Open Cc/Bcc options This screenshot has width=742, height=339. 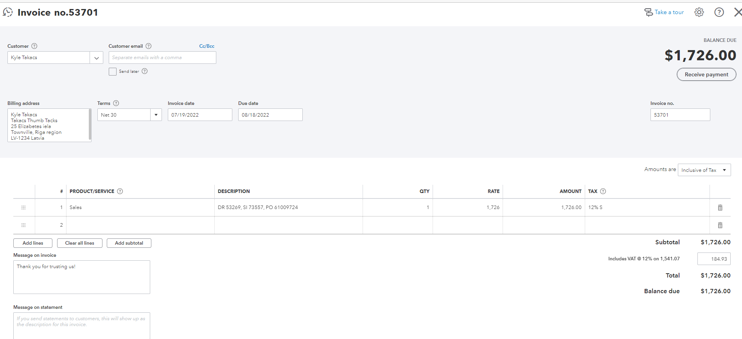[x=207, y=46]
